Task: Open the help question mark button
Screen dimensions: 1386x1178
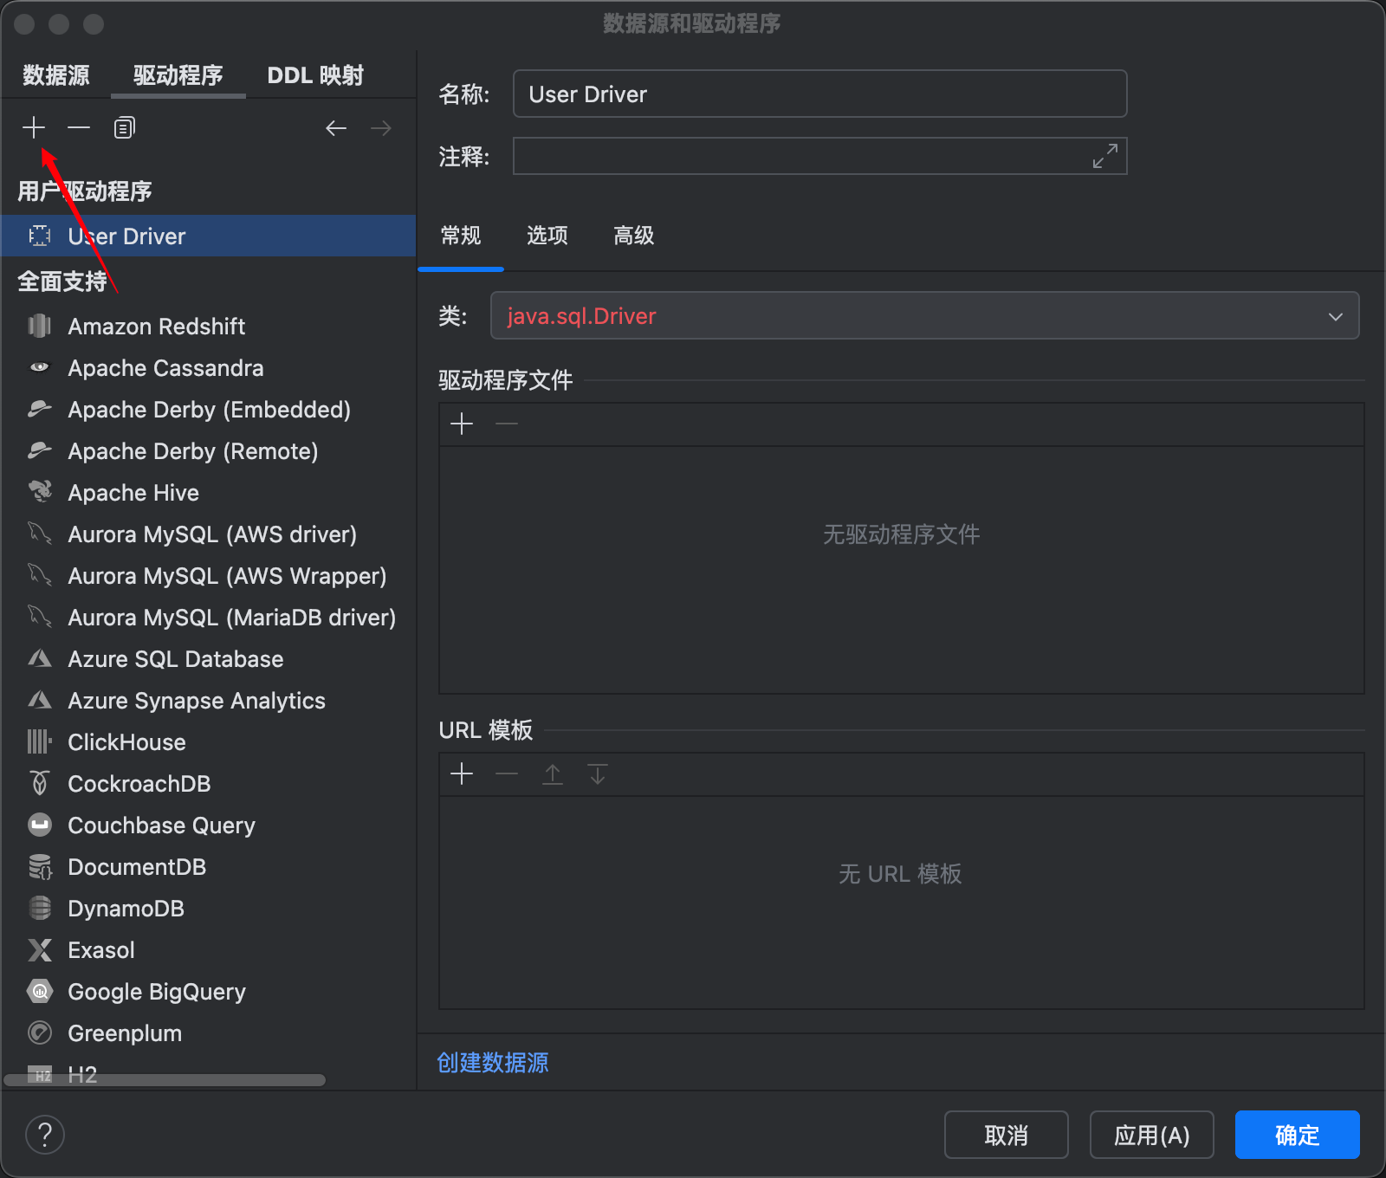Action: 45,1134
